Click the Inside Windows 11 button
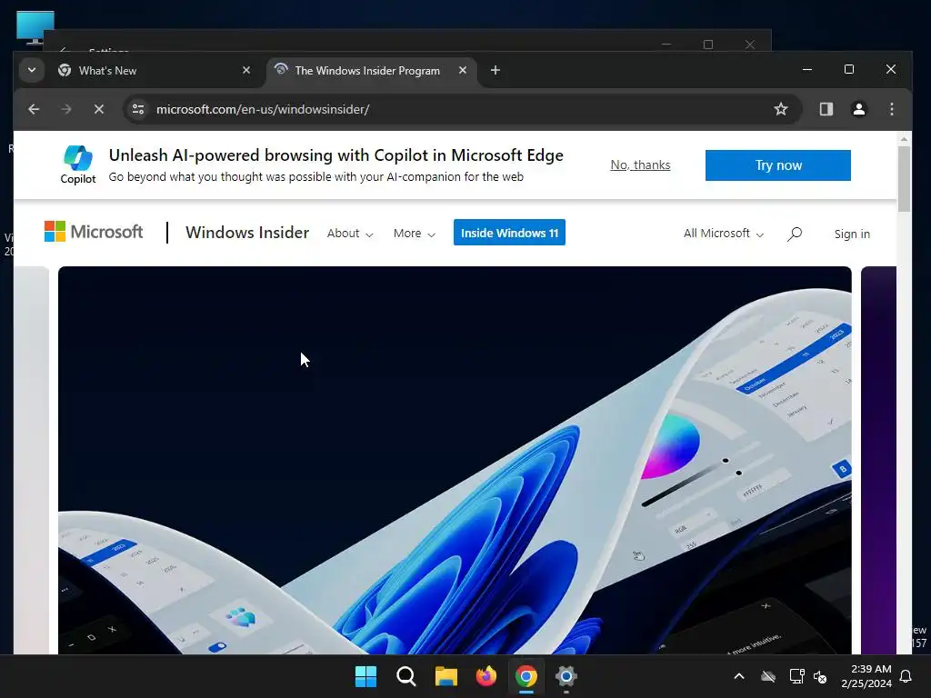Viewport: 931px width, 698px height. pos(509,233)
